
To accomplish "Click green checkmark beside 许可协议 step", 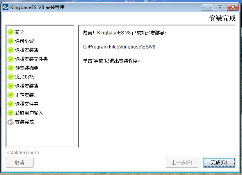I will pyautogui.click(x=11, y=41).
